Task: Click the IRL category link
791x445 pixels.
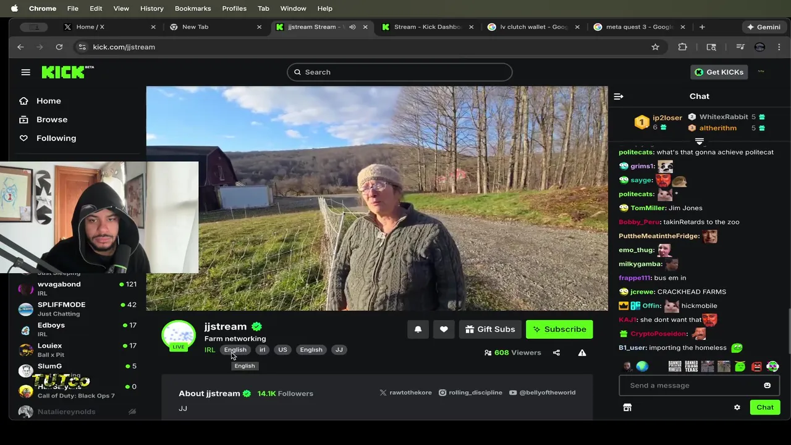Action: point(209,350)
